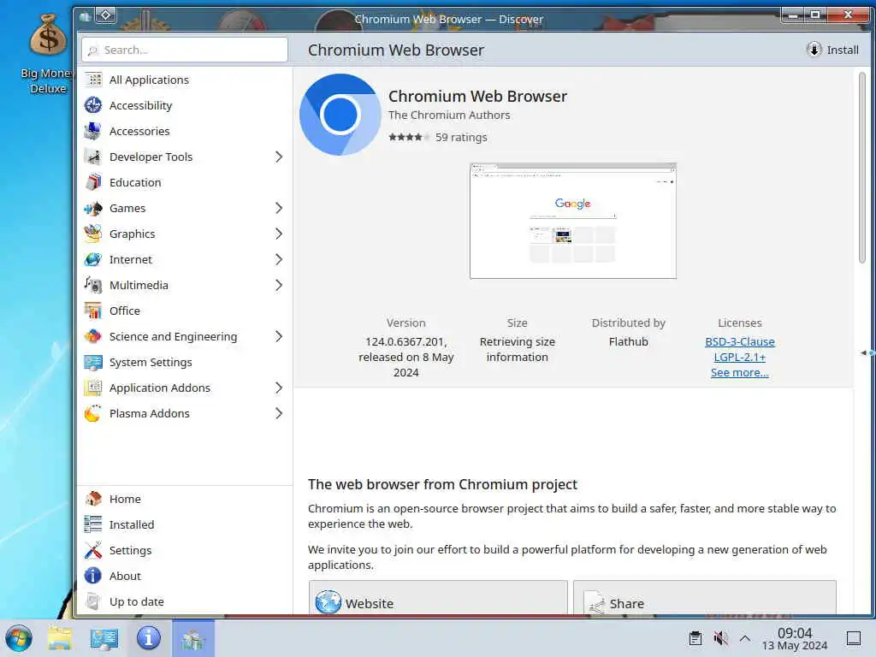Click the blue info icon in the taskbar
The height and width of the screenshot is (657, 876).
pyautogui.click(x=149, y=638)
